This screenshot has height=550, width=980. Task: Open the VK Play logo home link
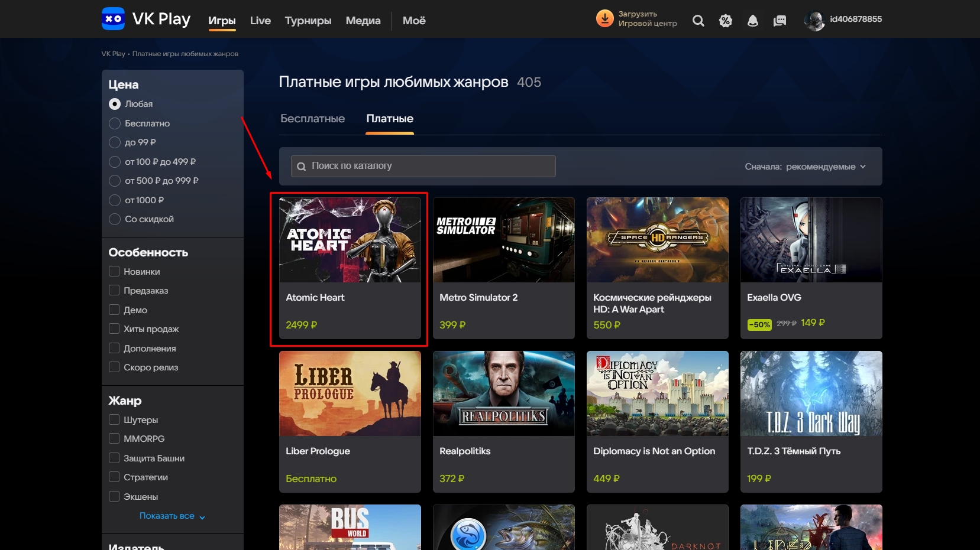tap(146, 19)
